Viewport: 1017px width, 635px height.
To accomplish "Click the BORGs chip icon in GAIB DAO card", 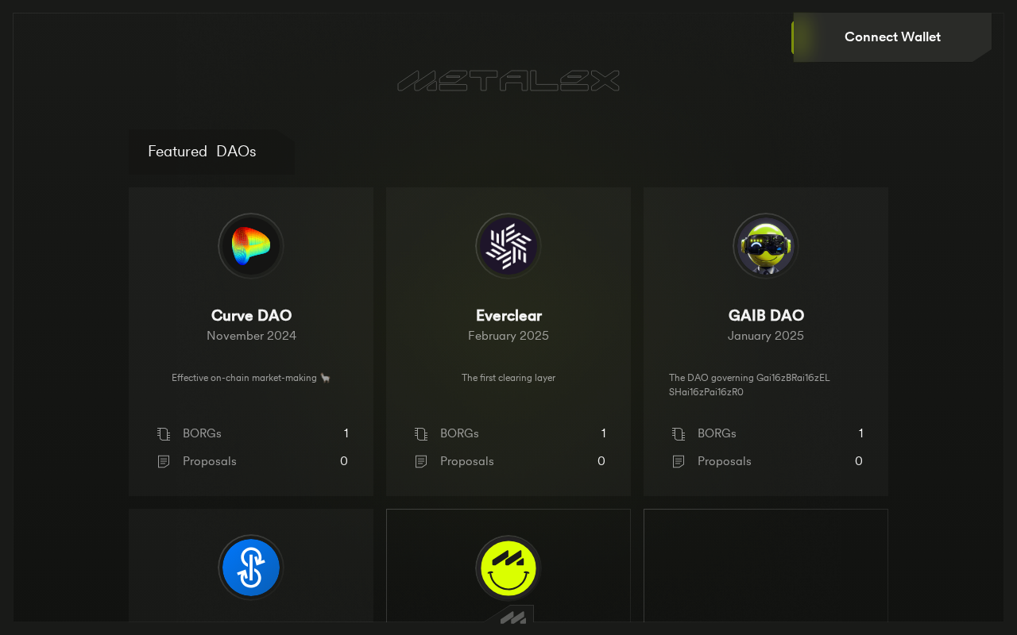I will (679, 433).
